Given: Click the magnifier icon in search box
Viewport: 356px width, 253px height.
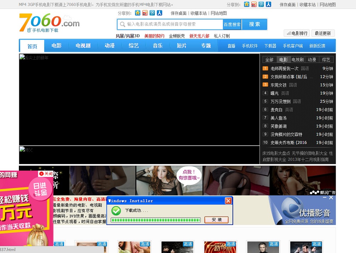Looking at the screenshot, I should click(x=122, y=24).
